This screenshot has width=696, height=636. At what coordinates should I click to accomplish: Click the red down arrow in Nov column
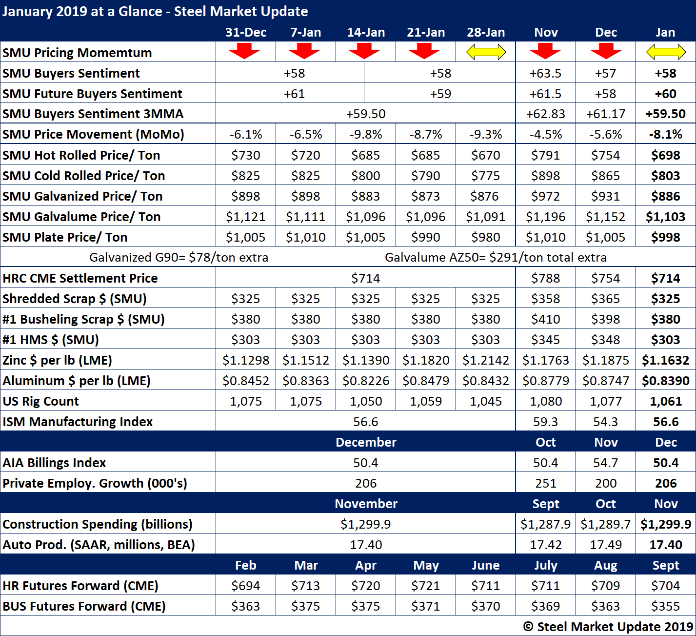(x=545, y=51)
